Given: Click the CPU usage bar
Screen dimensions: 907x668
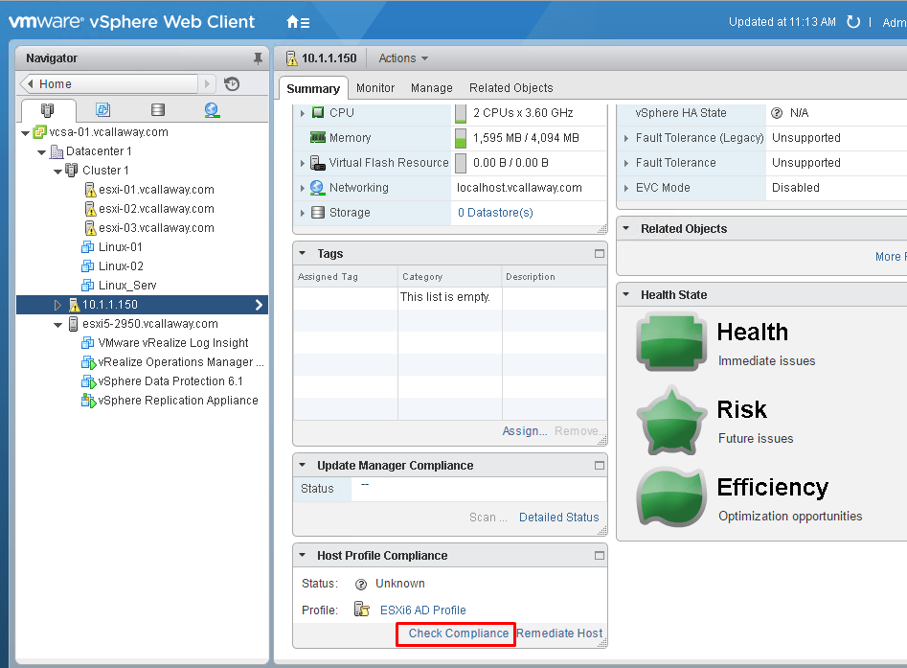Looking at the screenshot, I should [x=461, y=113].
